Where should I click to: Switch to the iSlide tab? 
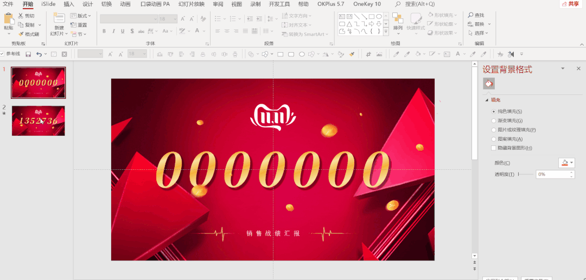point(48,4)
